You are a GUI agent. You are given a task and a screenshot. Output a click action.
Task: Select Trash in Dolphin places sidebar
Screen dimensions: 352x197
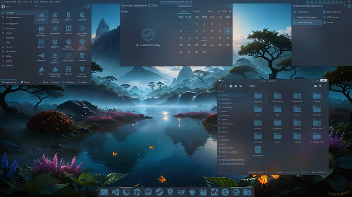point(233,128)
